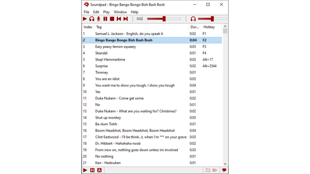Click the bottom bar play button
Screen dimensions: 310x174
pos(85,170)
